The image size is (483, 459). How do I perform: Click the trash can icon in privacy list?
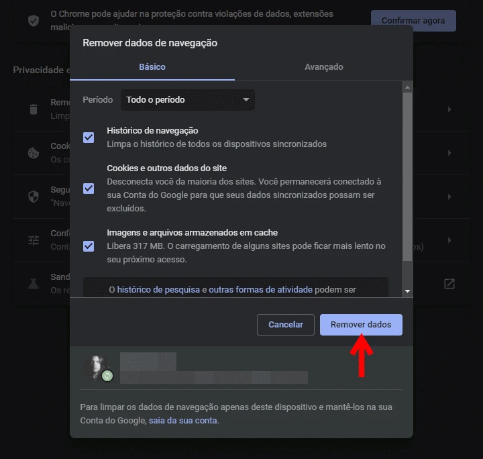[x=33, y=109]
